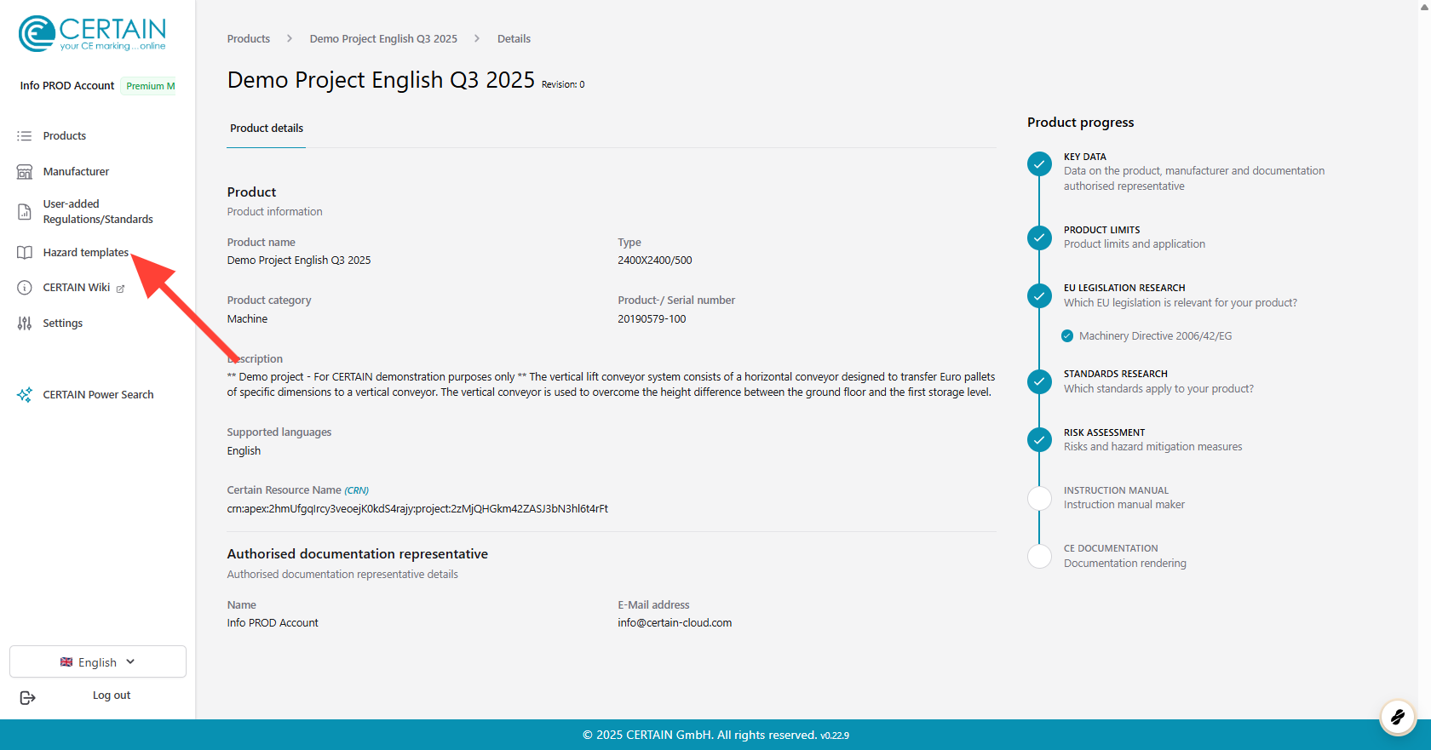1431x750 pixels.
Task: Click the Revision: 0 label
Action: click(x=563, y=84)
